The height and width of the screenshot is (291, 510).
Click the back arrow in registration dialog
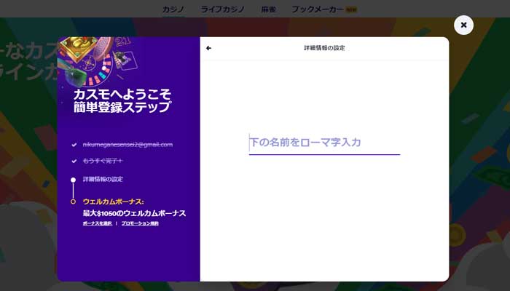tap(208, 48)
